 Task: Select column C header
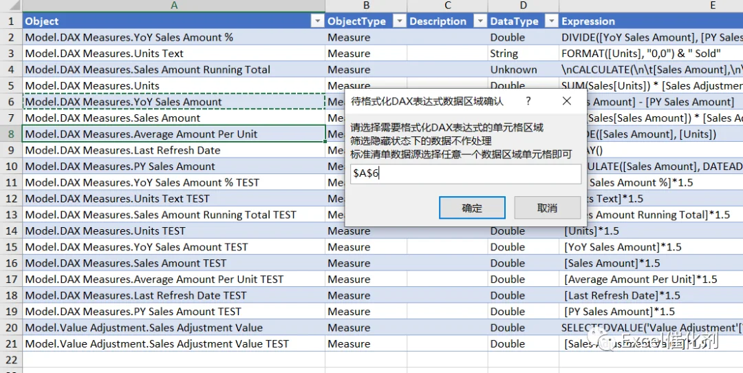click(447, 6)
